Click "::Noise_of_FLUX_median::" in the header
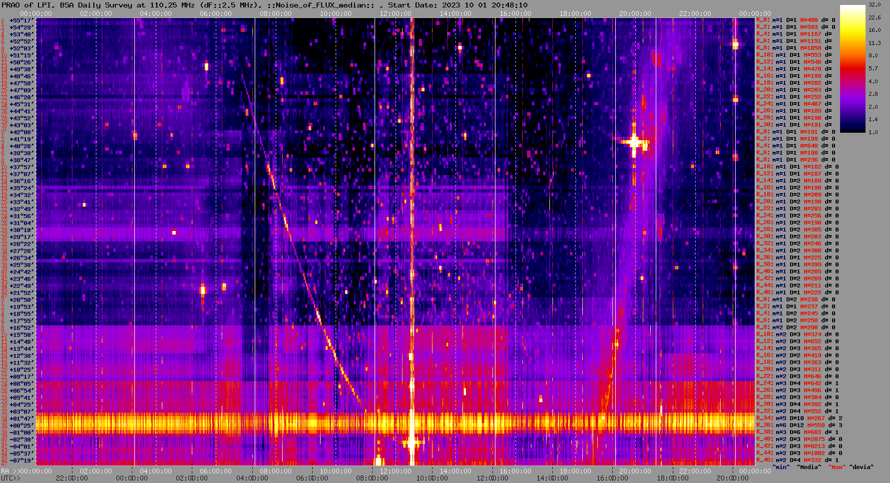 pos(320,5)
